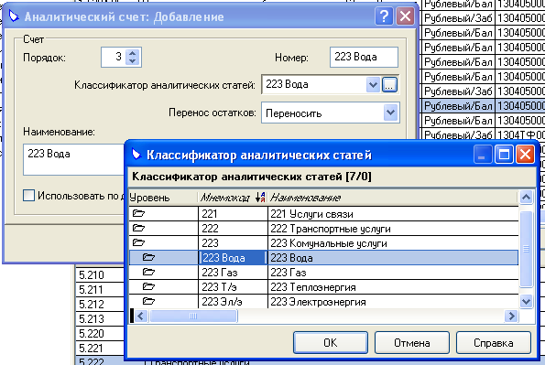This screenshot has height=365, width=545.
Task: Decrease Порядок value with down arrow
Action: 132,60
